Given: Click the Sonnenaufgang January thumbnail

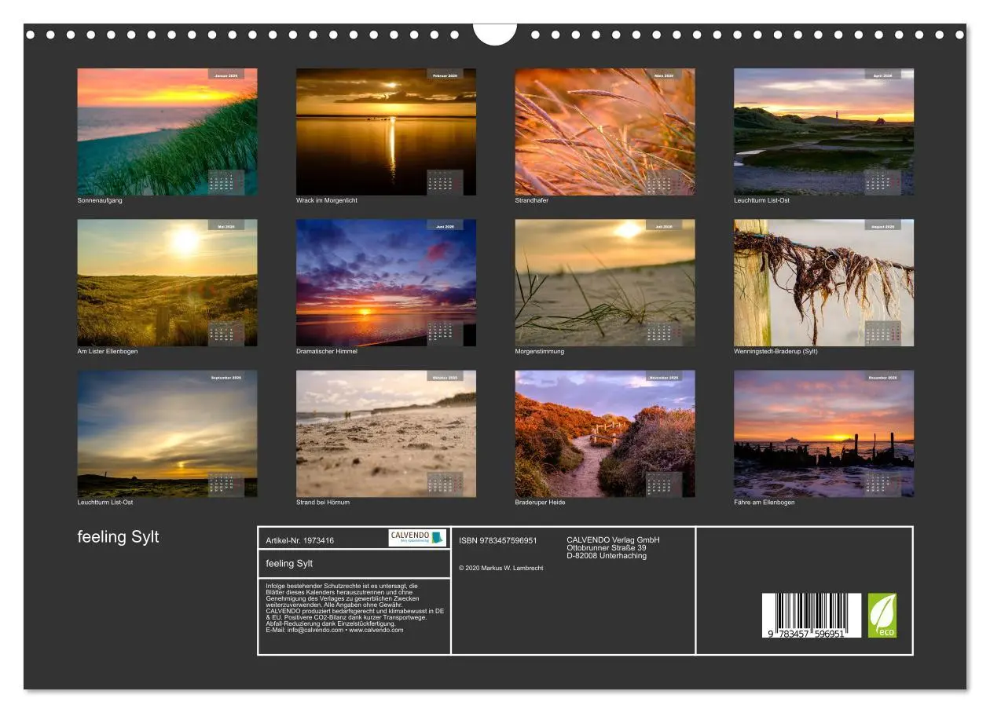Looking at the screenshot, I should click(x=167, y=131).
